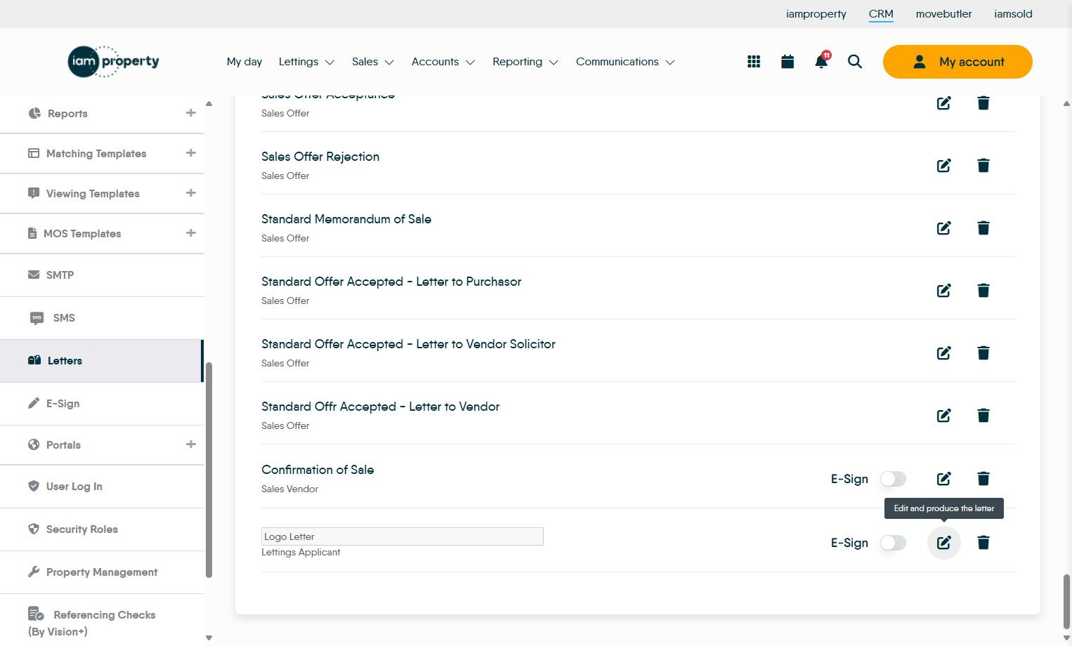Switch to the movebutler link
This screenshot has width=1072, height=646.
(x=943, y=14)
